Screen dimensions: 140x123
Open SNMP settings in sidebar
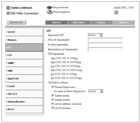coord(24,63)
